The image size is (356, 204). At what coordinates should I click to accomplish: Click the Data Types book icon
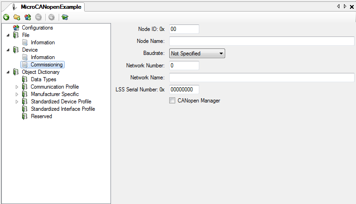click(25, 79)
